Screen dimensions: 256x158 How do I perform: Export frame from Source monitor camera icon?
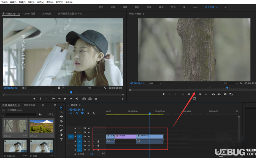coord(96,98)
